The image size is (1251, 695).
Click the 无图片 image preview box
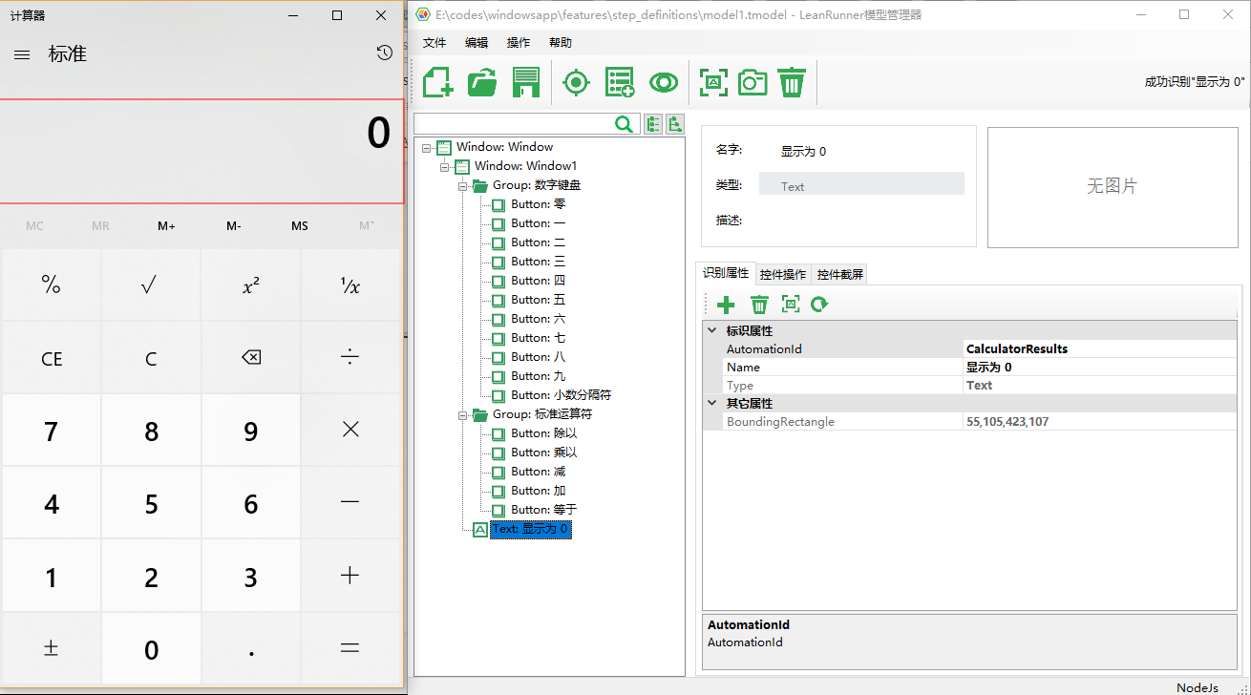1113,187
